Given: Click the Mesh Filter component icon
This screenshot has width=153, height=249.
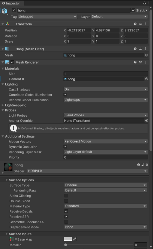Looking at the screenshot, I should coord(7,49).
